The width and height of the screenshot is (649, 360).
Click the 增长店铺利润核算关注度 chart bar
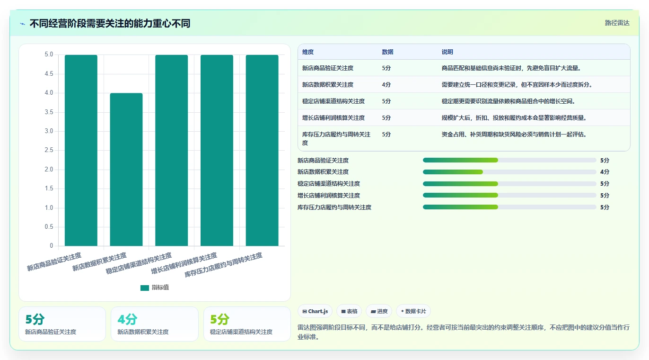[x=217, y=150]
